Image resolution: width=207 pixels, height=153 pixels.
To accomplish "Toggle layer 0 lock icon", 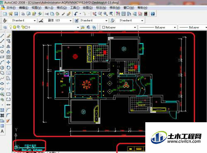I will point(23,27).
